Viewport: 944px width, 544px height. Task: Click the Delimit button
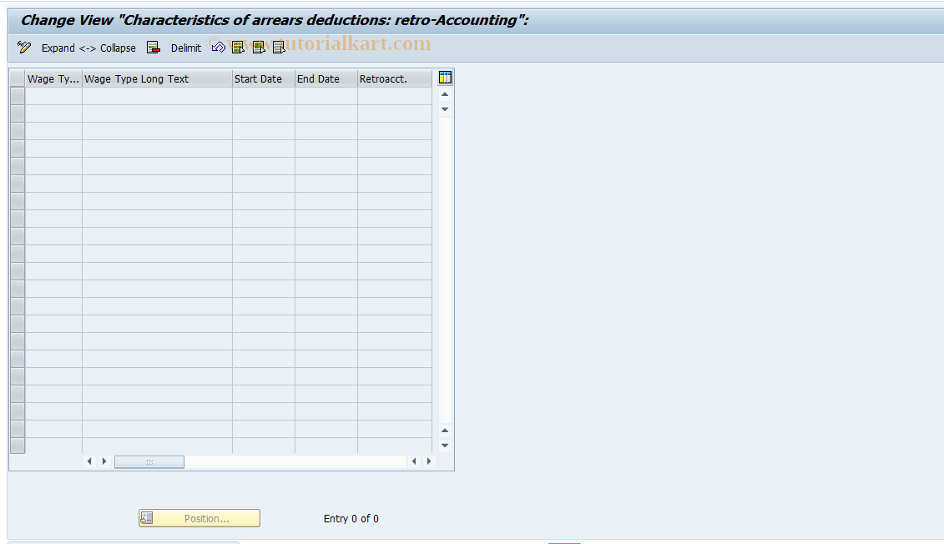pos(185,48)
